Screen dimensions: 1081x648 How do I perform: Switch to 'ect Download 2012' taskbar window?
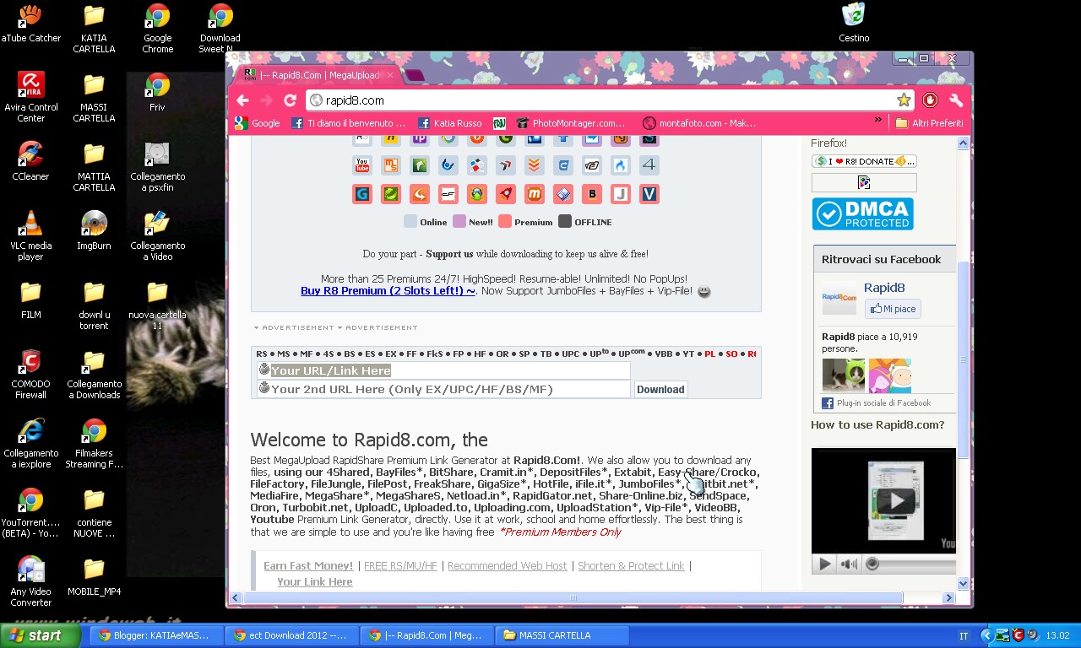(291, 635)
